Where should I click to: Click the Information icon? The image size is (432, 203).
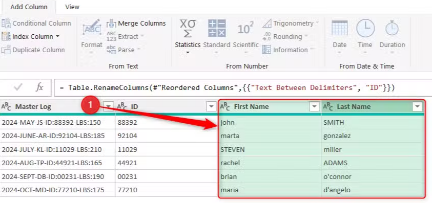coord(266,50)
